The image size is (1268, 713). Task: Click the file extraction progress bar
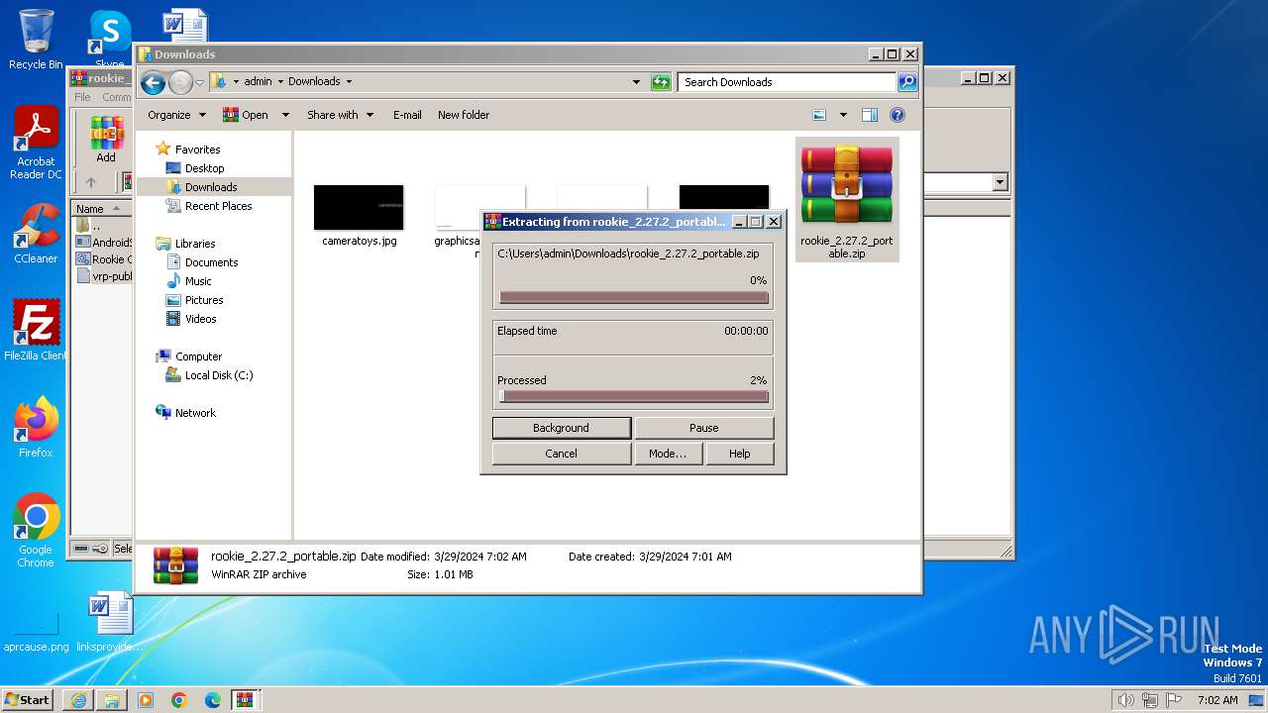(634, 297)
